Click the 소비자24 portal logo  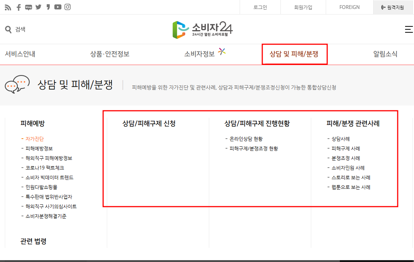pyautogui.click(x=203, y=29)
